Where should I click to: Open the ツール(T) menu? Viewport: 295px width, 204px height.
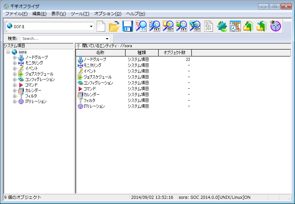pyautogui.click(x=80, y=14)
